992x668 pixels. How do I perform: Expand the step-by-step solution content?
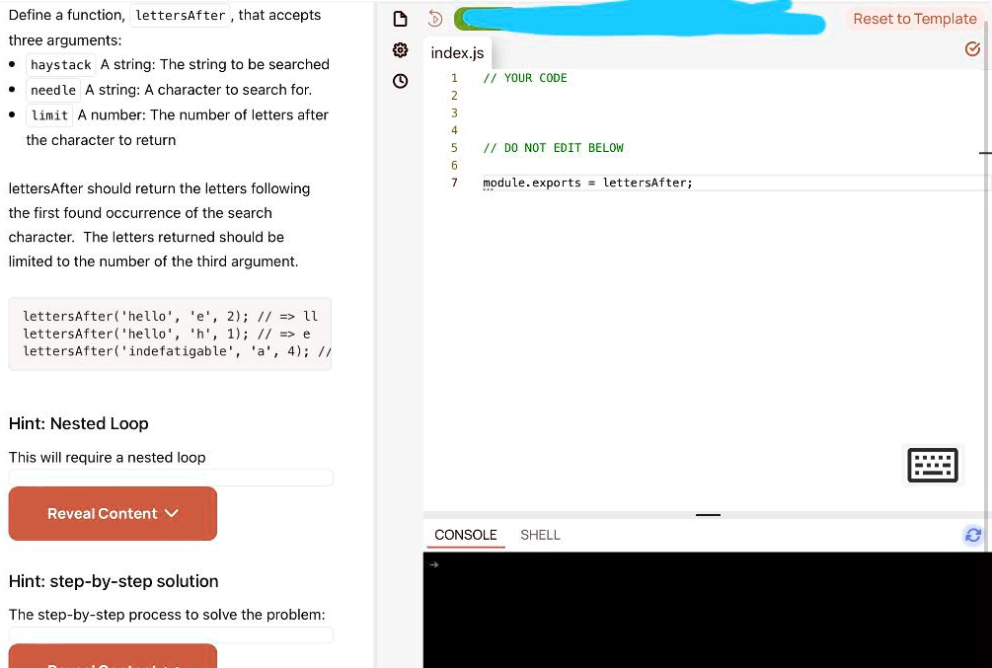pos(112,661)
